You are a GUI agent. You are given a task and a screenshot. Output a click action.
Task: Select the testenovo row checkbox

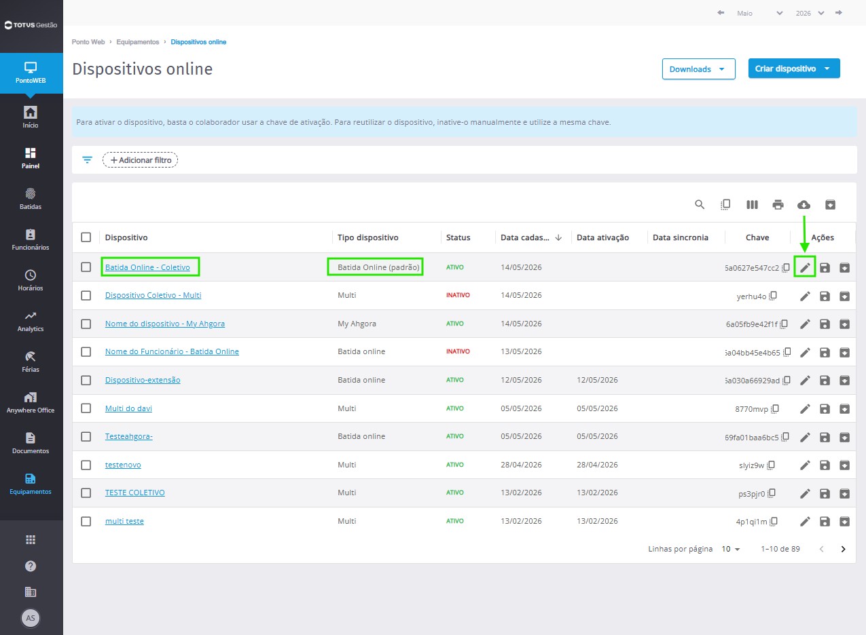click(86, 465)
